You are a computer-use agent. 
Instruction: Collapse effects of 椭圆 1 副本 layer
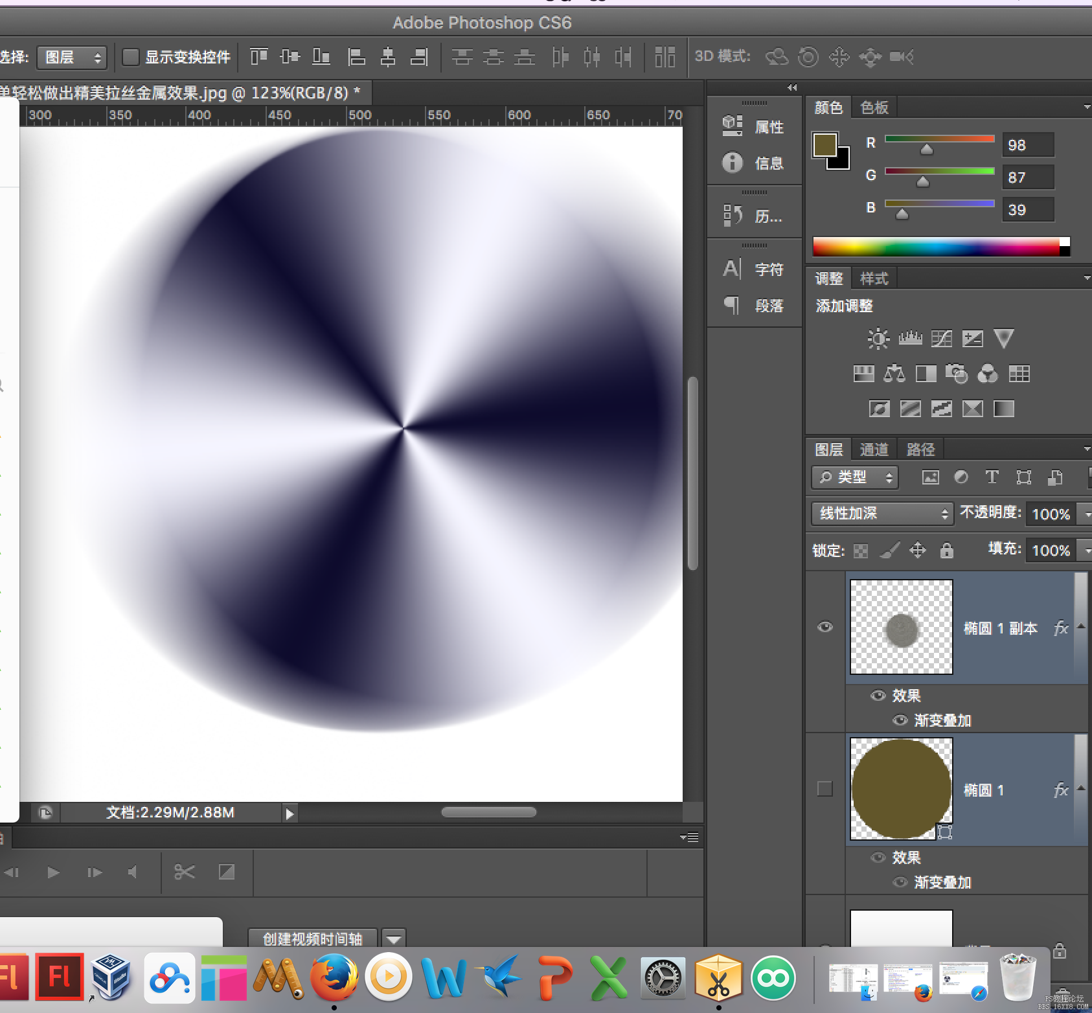[x=1080, y=626]
